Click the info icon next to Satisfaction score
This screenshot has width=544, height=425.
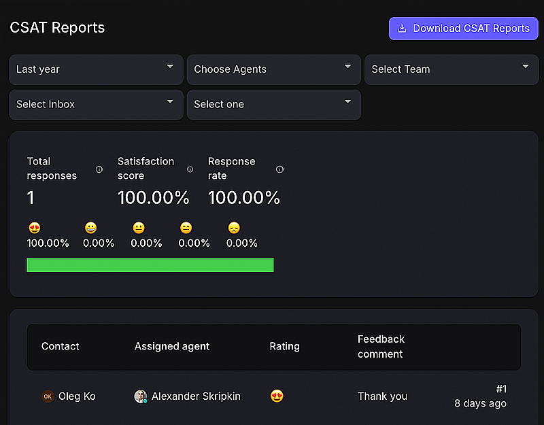click(x=190, y=169)
